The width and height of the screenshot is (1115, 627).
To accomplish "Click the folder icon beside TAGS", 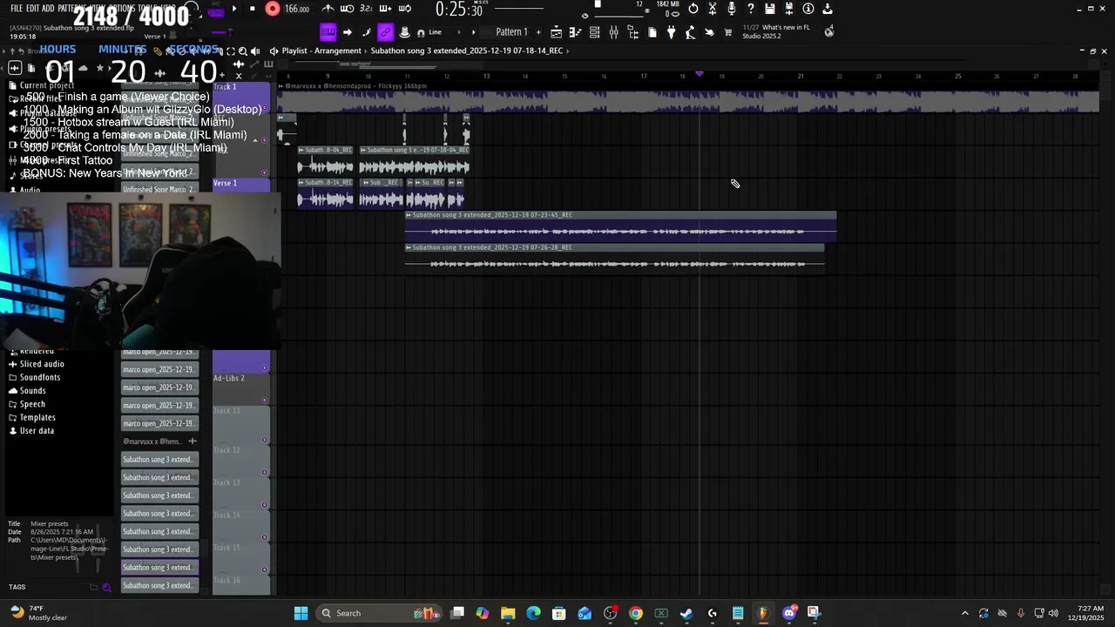I will coord(93,587).
